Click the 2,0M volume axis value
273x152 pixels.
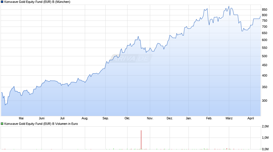tap(265, 127)
